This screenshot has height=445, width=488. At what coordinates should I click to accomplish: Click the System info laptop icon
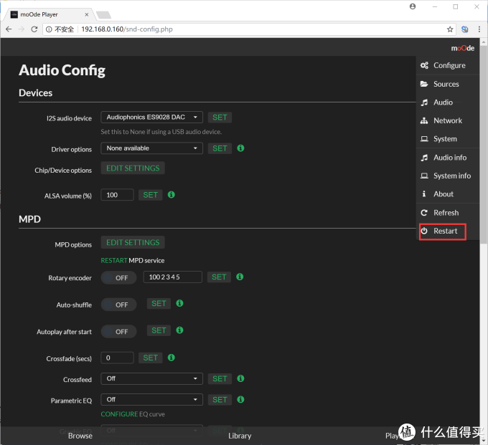[424, 176]
